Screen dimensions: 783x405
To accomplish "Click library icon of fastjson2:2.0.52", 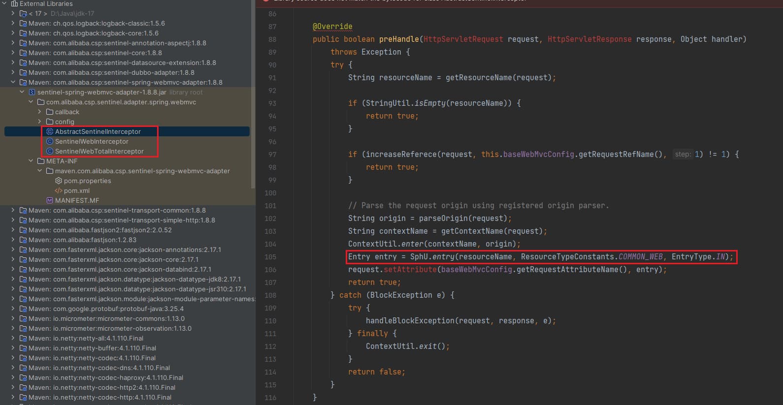I will coord(23,230).
